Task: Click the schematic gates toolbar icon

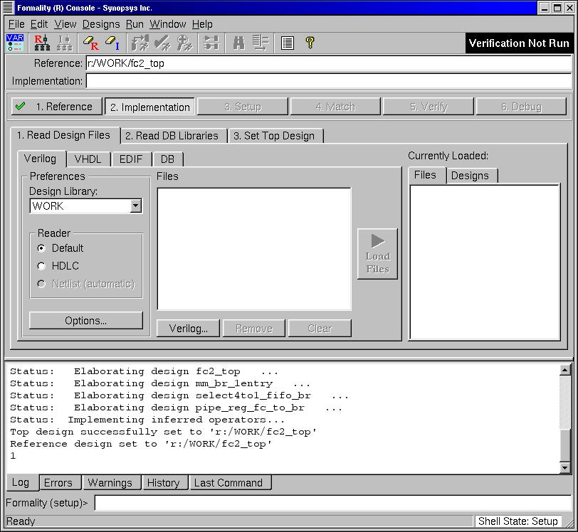Action: pyautogui.click(x=211, y=43)
